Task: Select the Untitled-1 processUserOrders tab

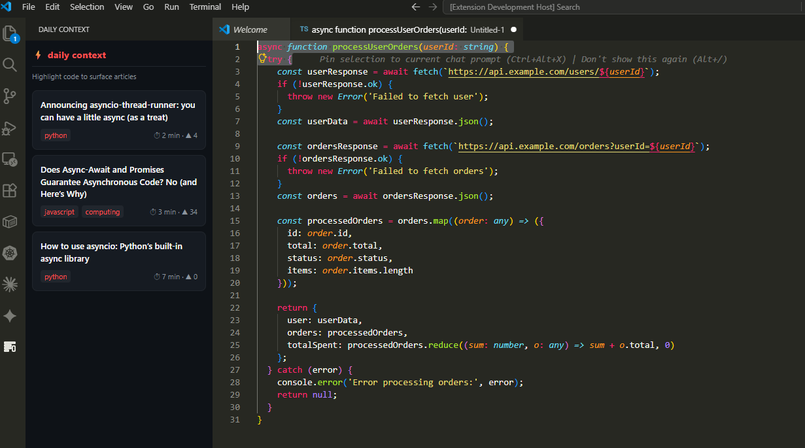Action: [407, 29]
